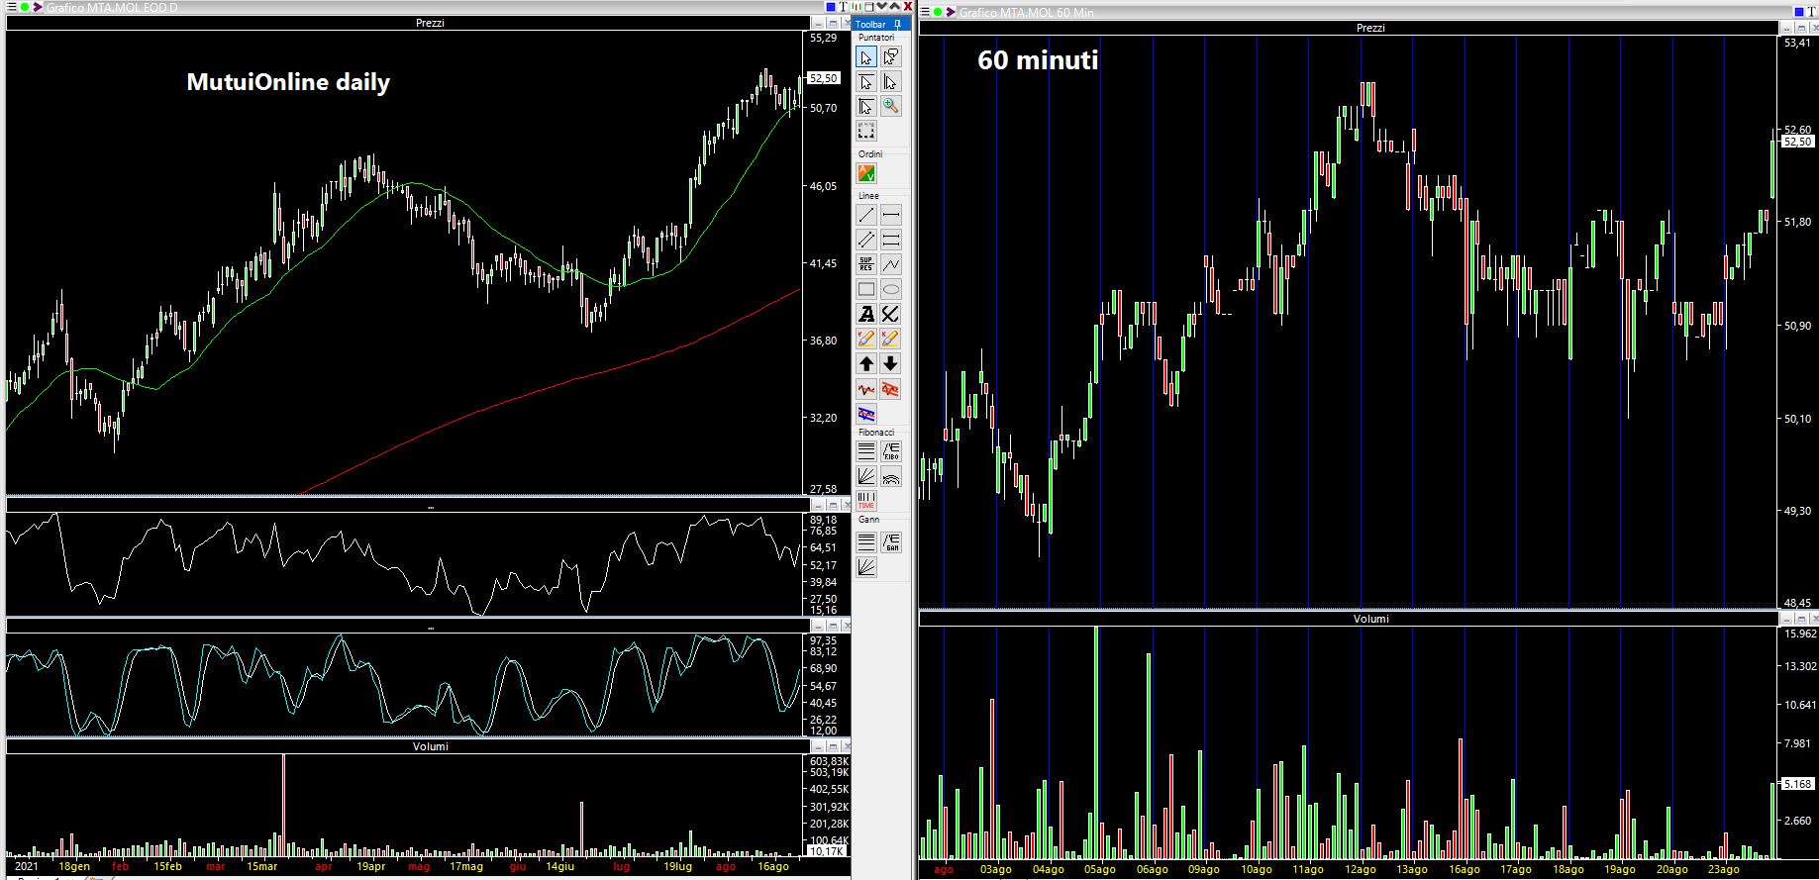Select the Fibonacci TIME zones tool
1819x880 pixels.
coord(866,501)
